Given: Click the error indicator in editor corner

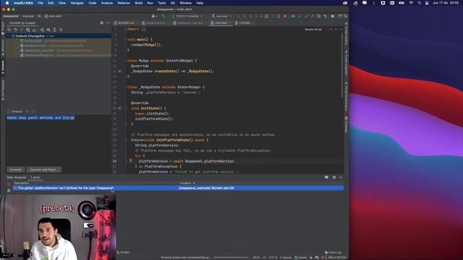Looking at the screenshot, I should pos(330,30).
